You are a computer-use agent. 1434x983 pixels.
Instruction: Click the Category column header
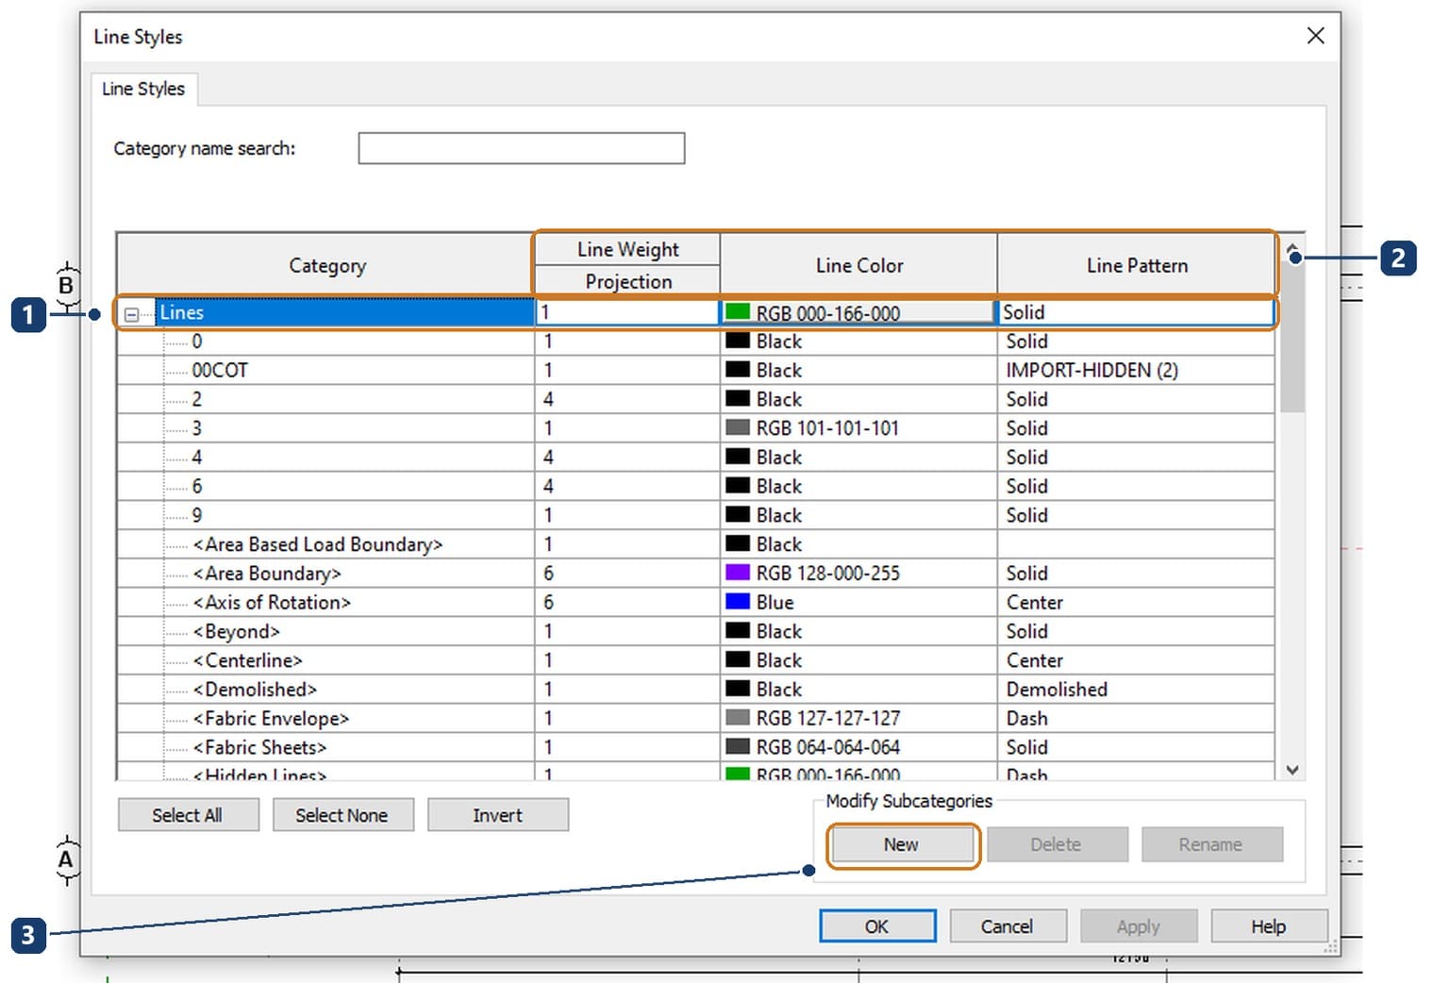326,265
